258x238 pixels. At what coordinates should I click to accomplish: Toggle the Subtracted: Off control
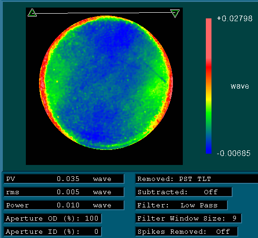(x=184, y=192)
